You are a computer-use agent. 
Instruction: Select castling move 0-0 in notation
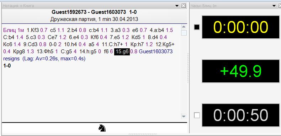(x=53, y=44)
